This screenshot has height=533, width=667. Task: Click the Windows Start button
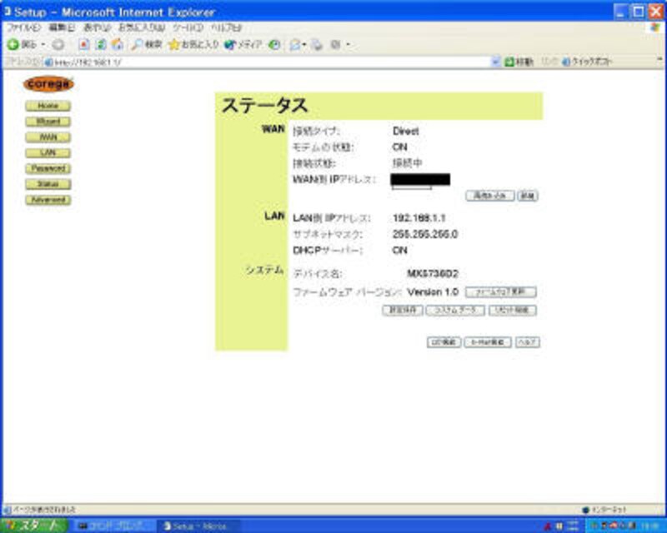tap(34, 526)
